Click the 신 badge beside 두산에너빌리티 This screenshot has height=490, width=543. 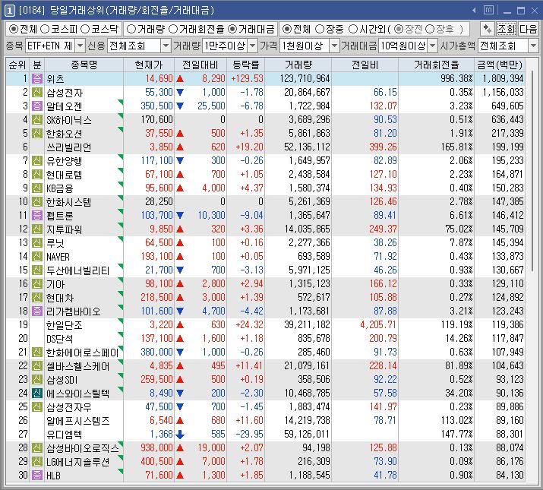point(36,270)
